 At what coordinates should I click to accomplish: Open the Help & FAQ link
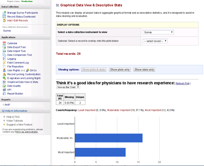pyautogui.click(x=13, y=117)
